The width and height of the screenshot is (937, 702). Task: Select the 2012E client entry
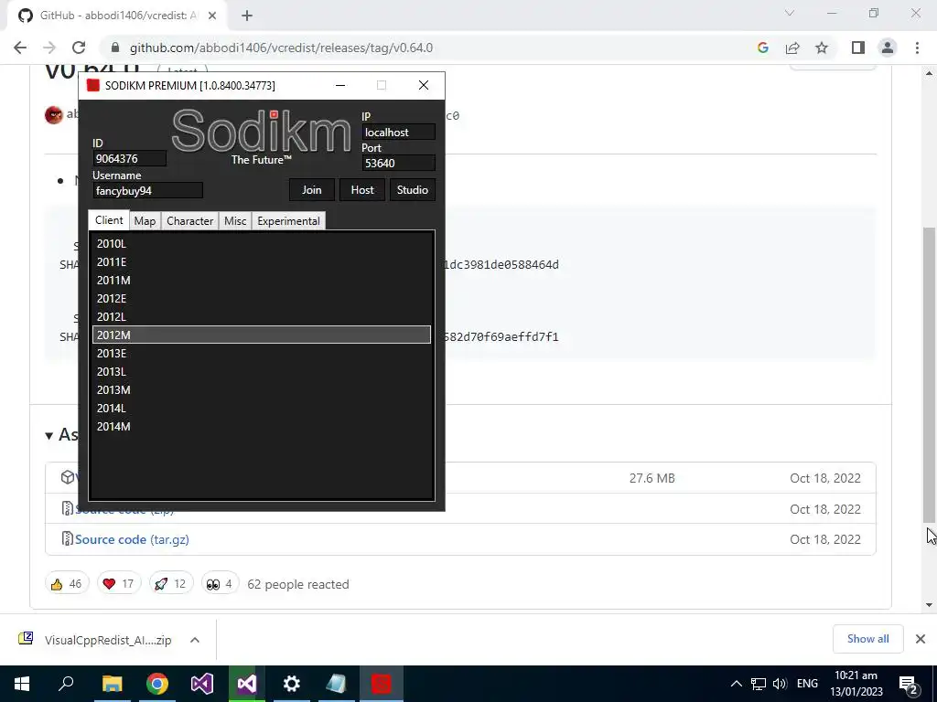[262, 299]
